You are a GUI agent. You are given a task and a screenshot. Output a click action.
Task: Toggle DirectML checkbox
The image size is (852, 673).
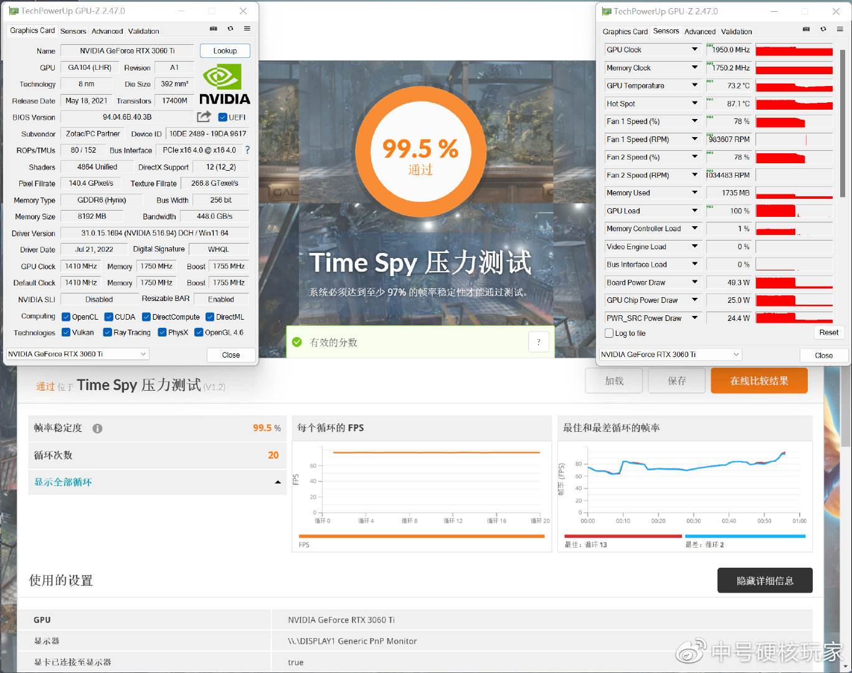point(211,317)
